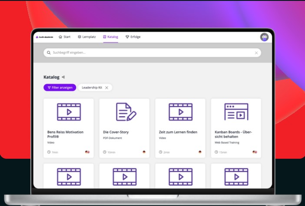
Task: Click into the Suchbegriff eingeben search field
Action: tap(148, 52)
